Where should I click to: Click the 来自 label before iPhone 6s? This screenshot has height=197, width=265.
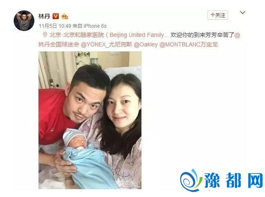[77, 26]
